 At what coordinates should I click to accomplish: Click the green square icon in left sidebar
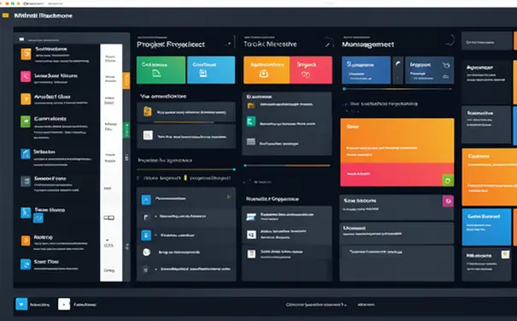26,122
